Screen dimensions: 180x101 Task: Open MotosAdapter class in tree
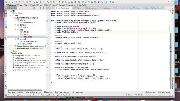[30, 22]
